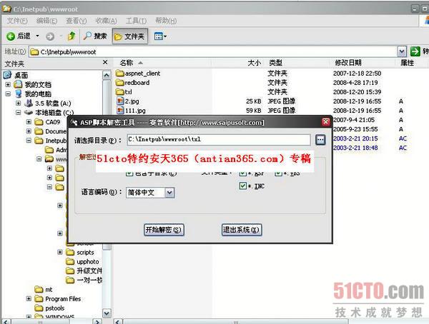Click the CA09 folder icon in tree

39,122
